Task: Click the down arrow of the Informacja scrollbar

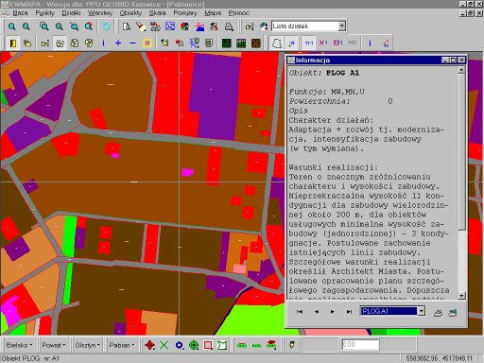Action: [461, 296]
